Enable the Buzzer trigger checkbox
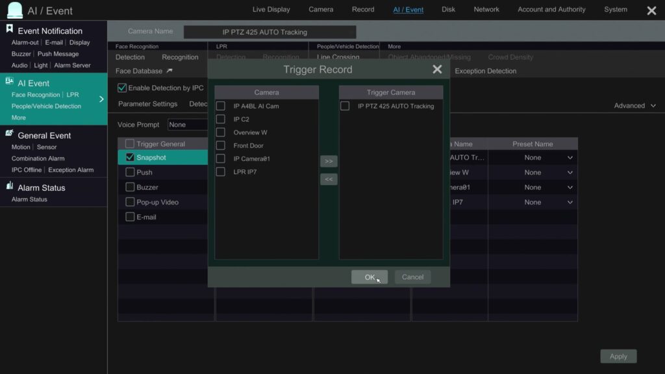 tap(130, 187)
